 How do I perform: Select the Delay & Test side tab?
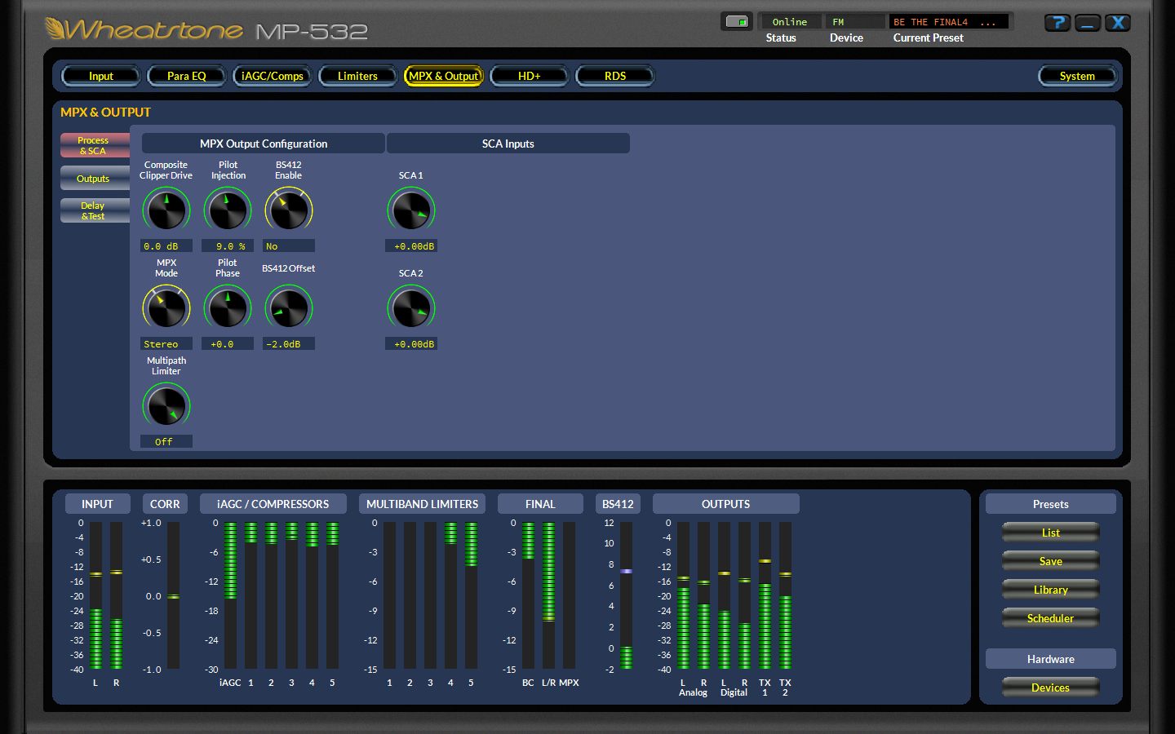95,210
